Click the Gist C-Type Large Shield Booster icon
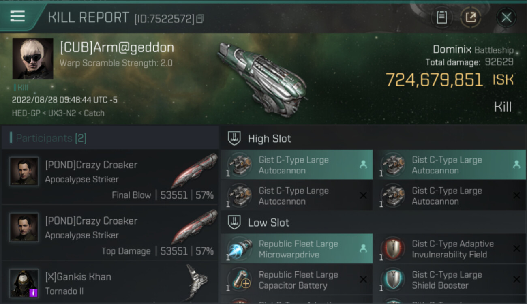The image size is (527, 304). (392, 280)
